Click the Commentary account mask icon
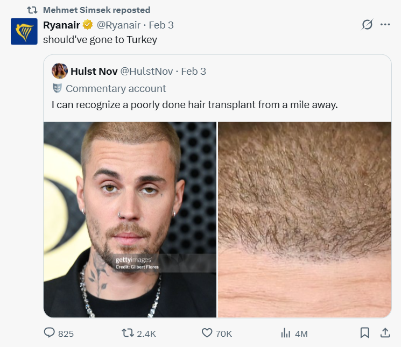This screenshot has height=347, width=401. click(58, 88)
